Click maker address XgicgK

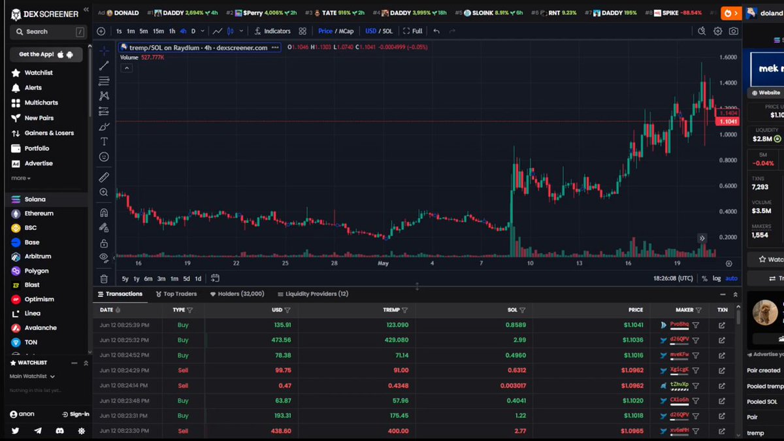(679, 370)
